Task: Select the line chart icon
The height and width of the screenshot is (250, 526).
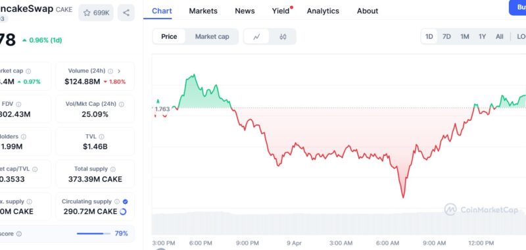Action: click(x=256, y=37)
